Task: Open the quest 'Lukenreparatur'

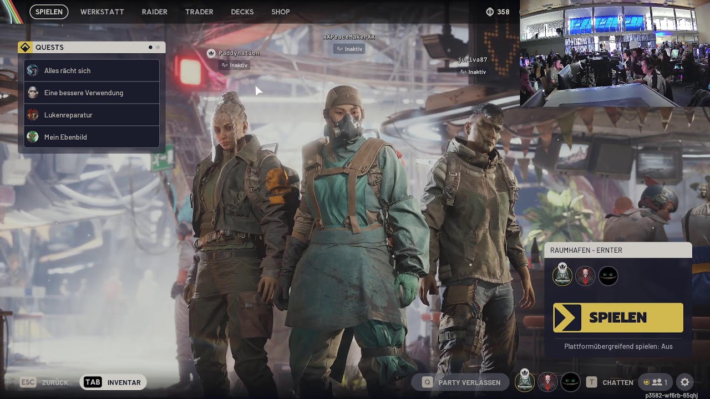Action: tap(92, 115)
